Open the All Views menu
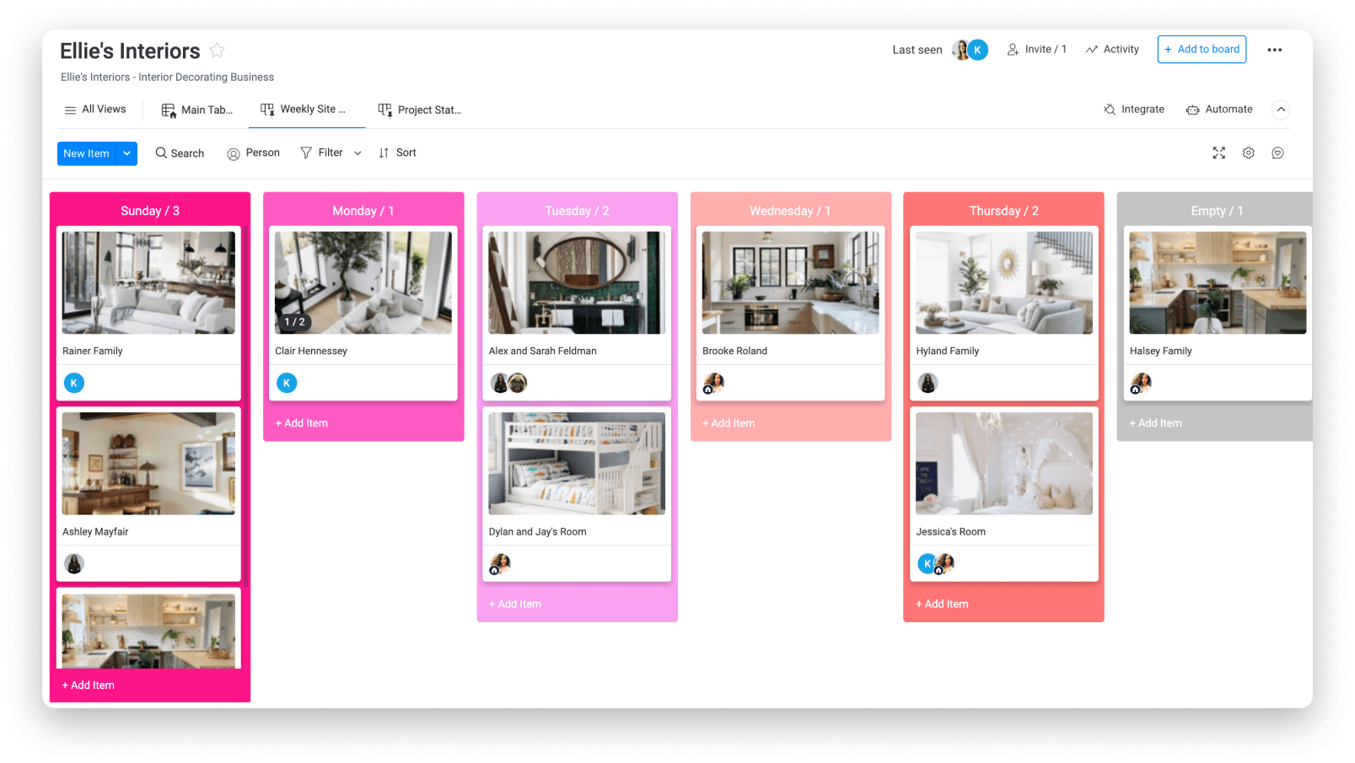The height and width of the screenshot is (763, 1355). pyautogui.click(x=94, y=110)
